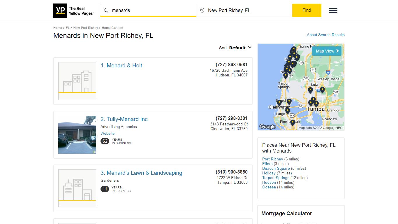
Task: Open Port Richey nearby place
Action: pos(273,159)
